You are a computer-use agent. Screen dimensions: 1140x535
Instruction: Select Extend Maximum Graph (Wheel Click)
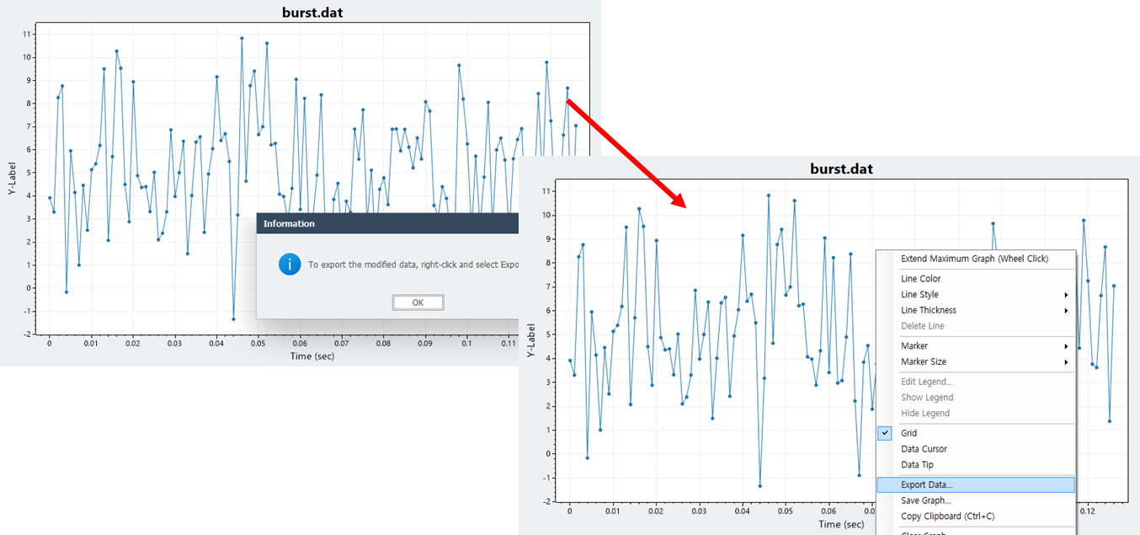click(976, 259)
